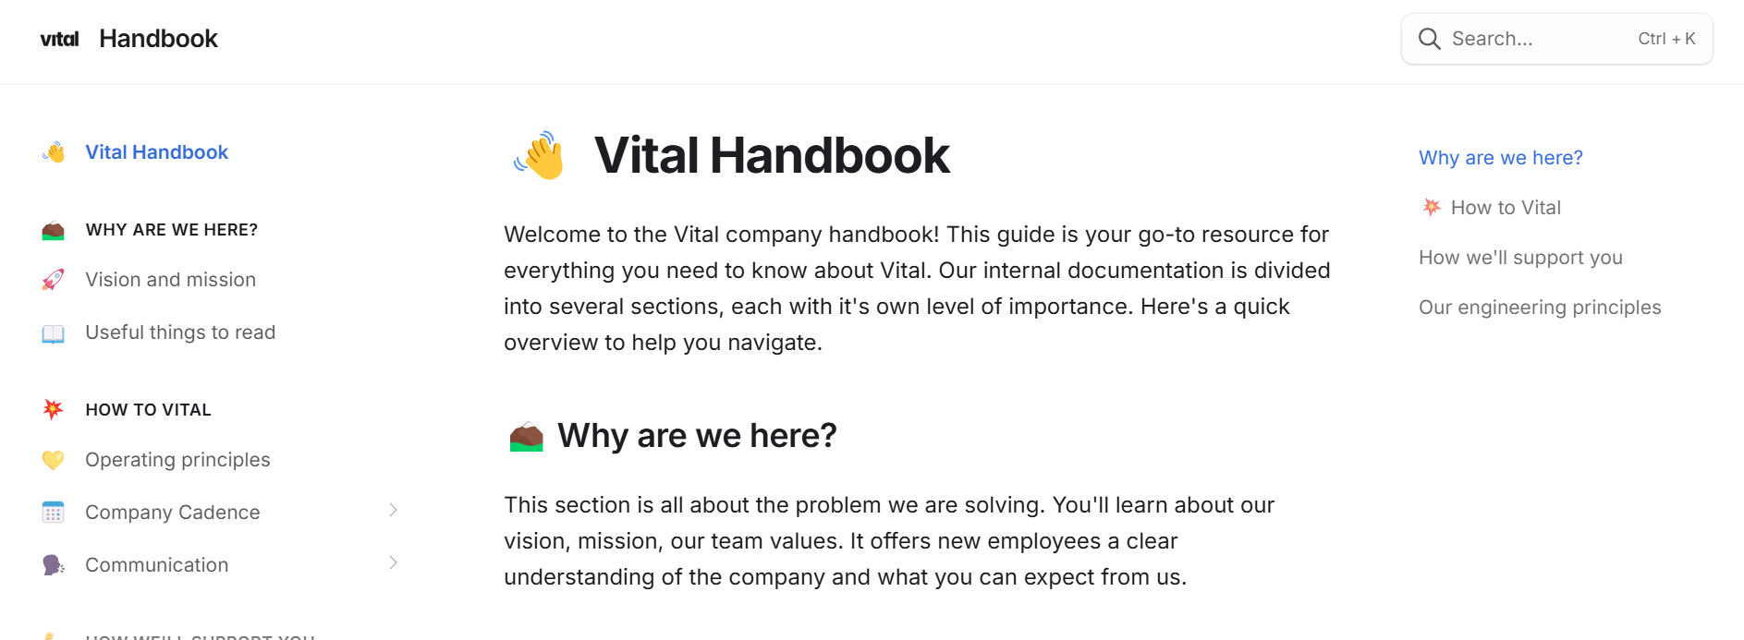
Task: Navigate to Our engineering principles section
Action: 1540,308
